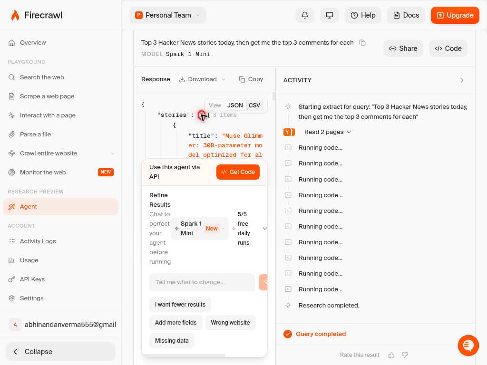
Task: Click the Download arrow icon
Action: [x=182, y=79]
